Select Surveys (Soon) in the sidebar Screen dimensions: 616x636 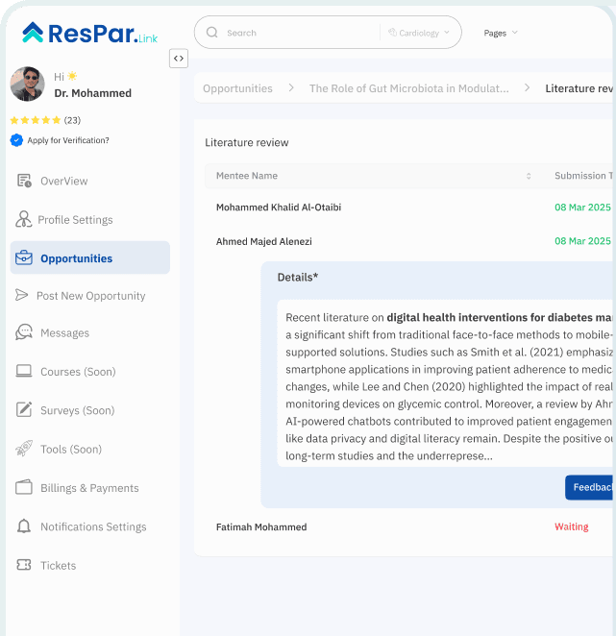[x=77, y=410]
